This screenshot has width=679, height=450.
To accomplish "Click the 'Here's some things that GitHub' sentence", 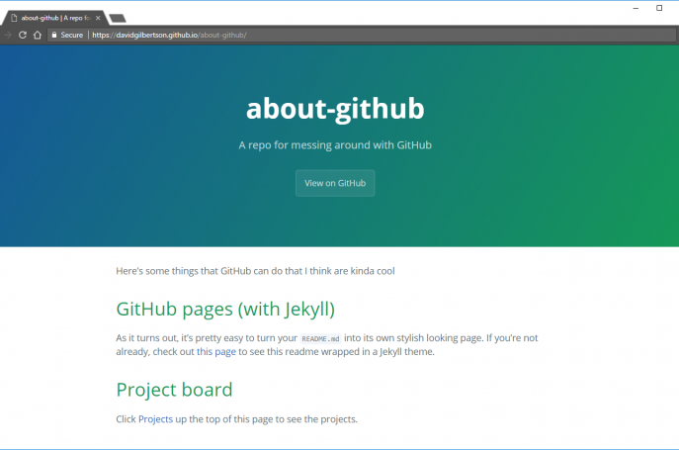I will tap(255, 271).
